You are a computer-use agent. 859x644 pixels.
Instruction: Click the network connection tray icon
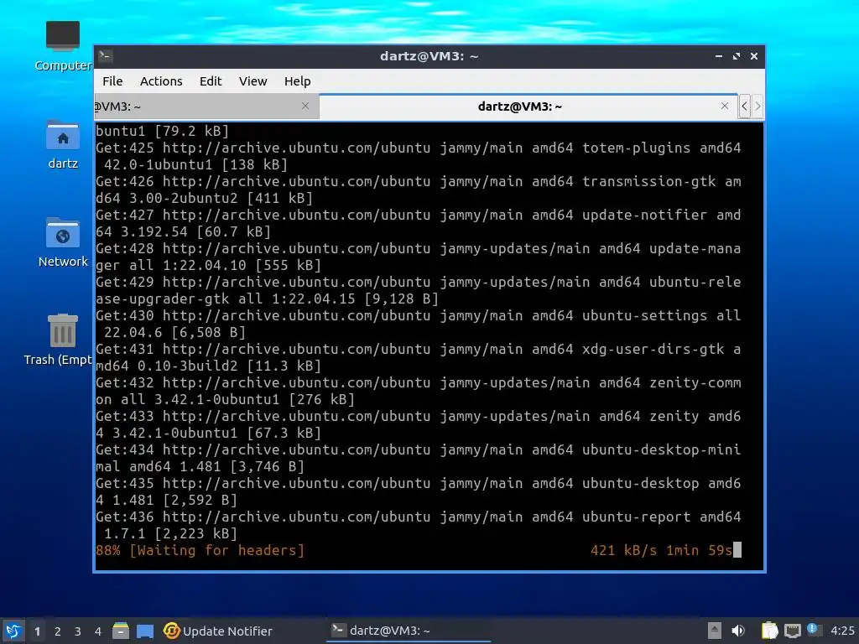click(x=792, y=631)
